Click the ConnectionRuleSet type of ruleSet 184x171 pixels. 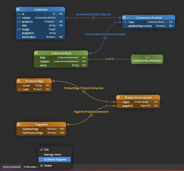point(45,18)
